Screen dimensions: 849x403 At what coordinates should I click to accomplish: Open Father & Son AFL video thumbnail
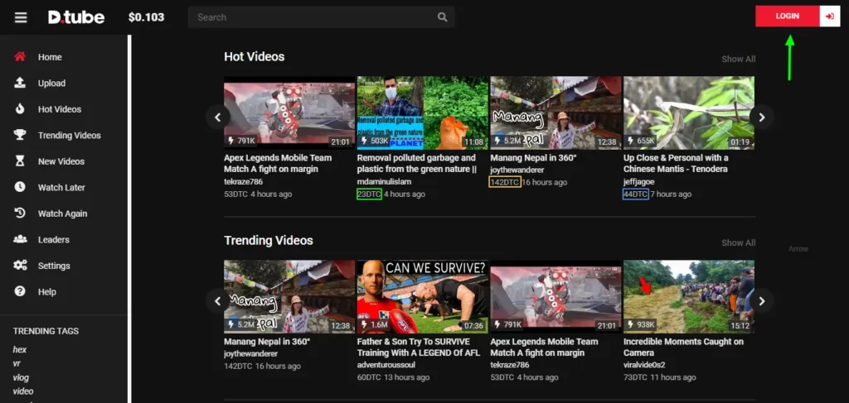point(422,296)
